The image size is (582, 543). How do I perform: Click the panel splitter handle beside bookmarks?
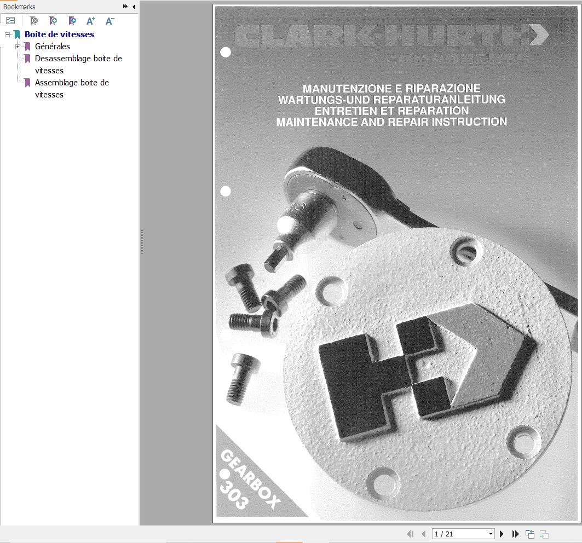(x=142, y=242)
